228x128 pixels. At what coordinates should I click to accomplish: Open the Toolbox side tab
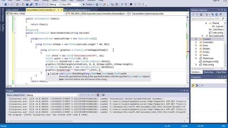click(x=3, y=28)
